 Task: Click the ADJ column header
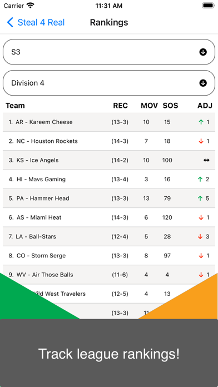pyautogui.click(x=205, y=106)
